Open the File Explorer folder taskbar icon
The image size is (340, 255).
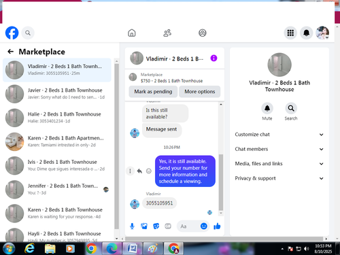pyautogui.click(x=50, y=249)
